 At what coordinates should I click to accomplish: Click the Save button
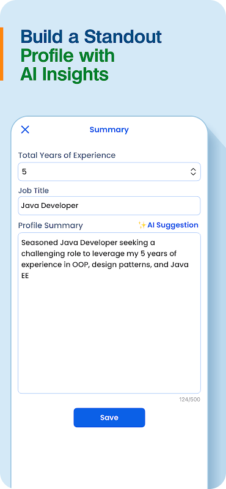109,417
